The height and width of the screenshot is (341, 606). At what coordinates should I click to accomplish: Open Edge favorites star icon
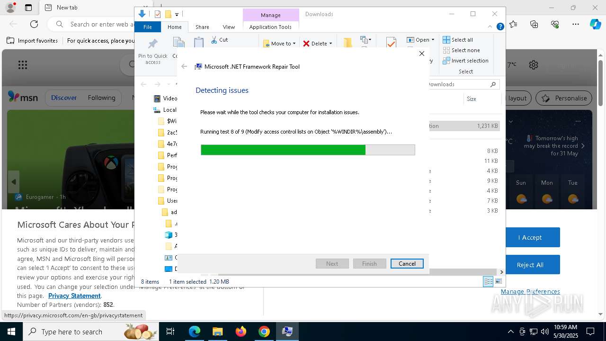514,24
